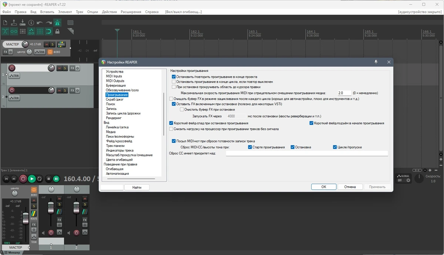The image size is (444, 255).
Task: Click Отмена in the settings dialog
Action: point(350,187)
